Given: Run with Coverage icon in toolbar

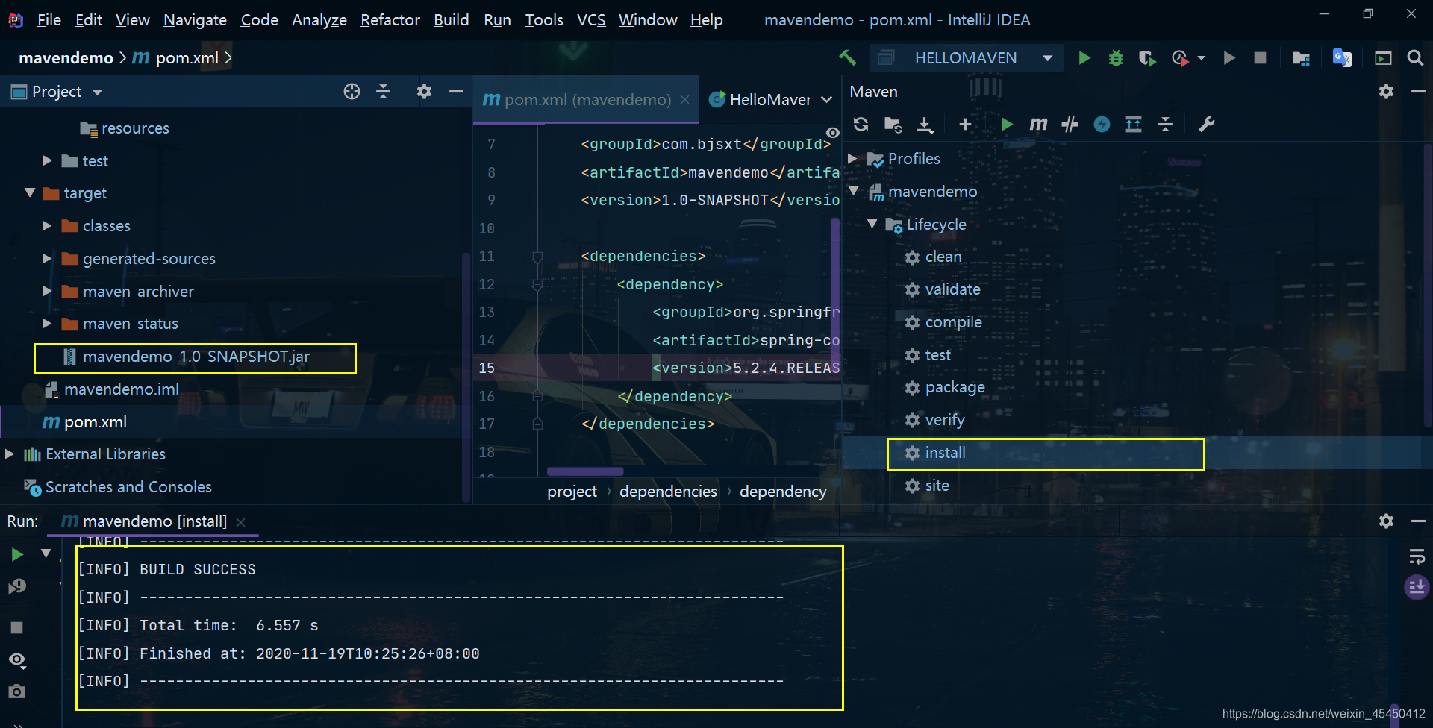Looking at the screenshot, I should point(1147,58).
